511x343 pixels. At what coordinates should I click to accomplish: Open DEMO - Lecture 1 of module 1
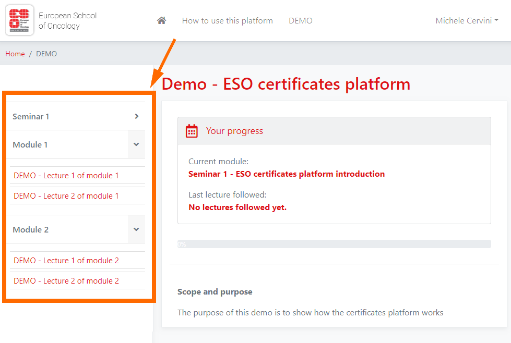[66, 175]
